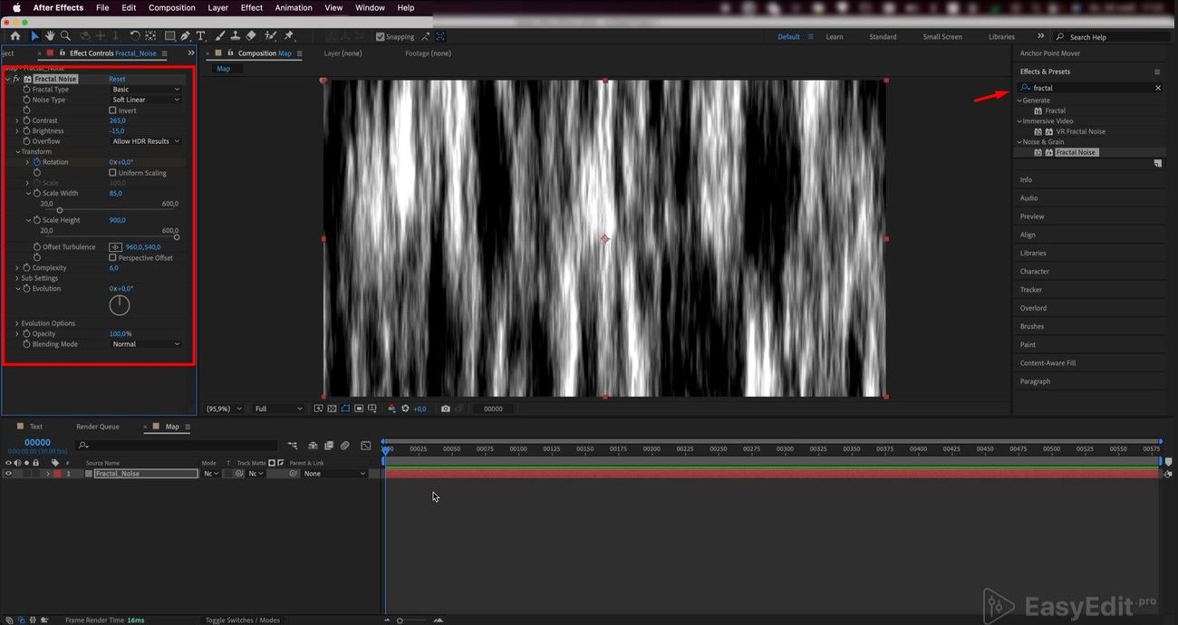
Task: Select the Type tool
Action: 200,36
